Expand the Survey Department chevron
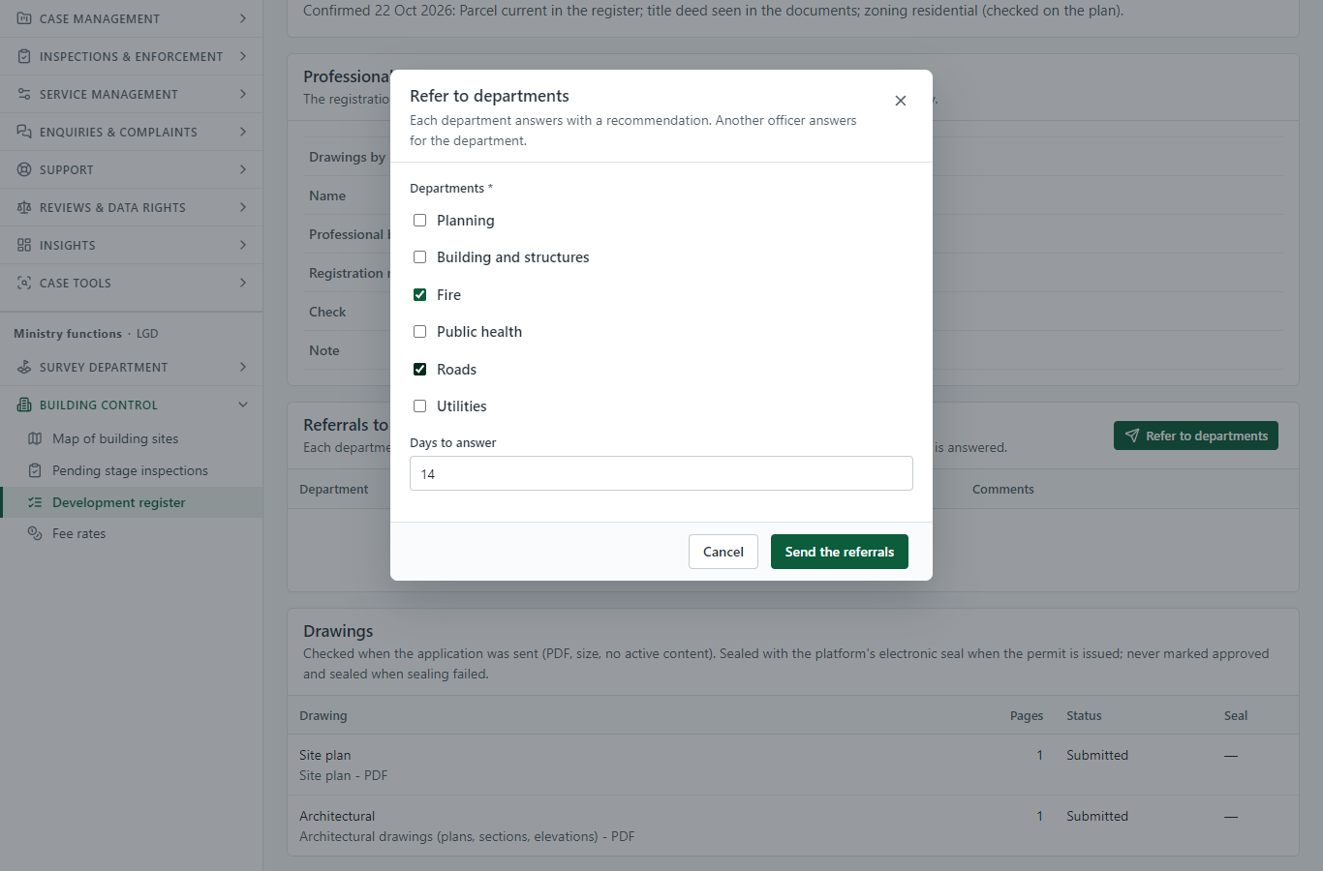This screenshot has height=871, width=1323. pyautogui.click(x=243, y=367)
